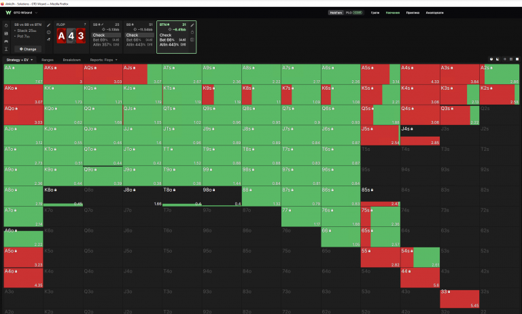
Task: Click the Change button in the setup panel
Action: (x=28, y=49)
